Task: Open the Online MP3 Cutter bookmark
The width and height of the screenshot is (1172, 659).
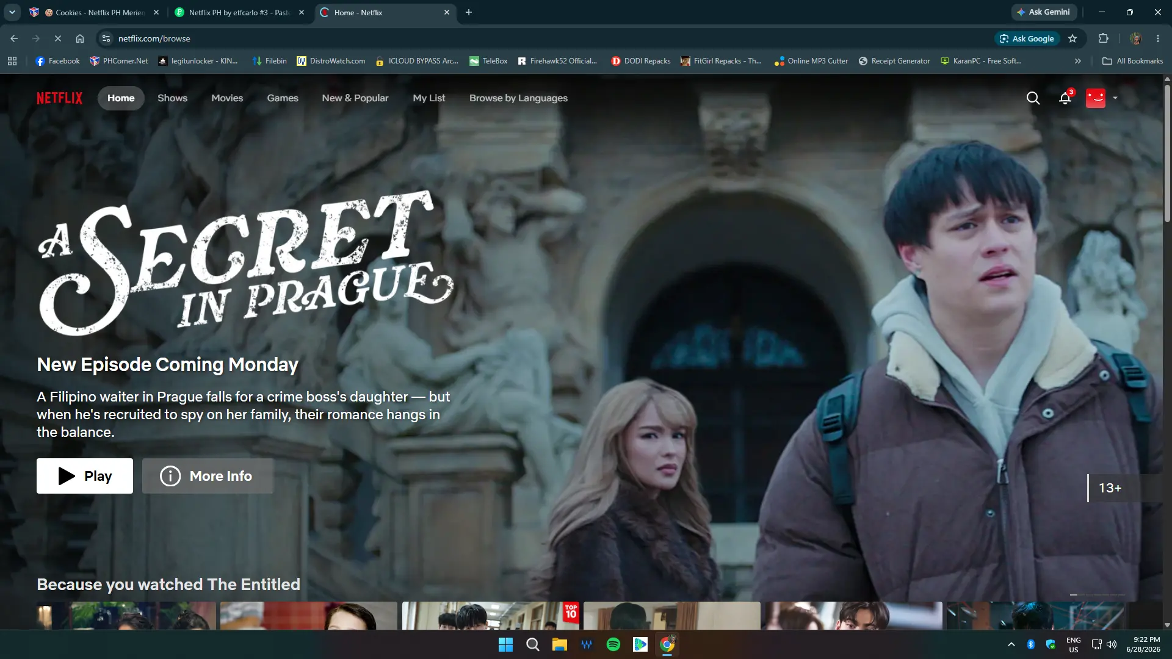Action: click(x=811, y=61)
